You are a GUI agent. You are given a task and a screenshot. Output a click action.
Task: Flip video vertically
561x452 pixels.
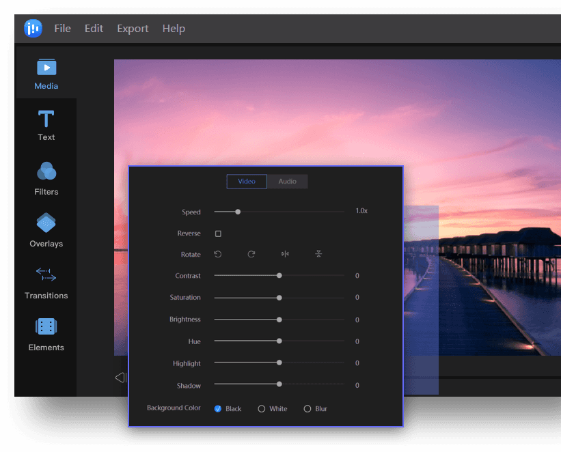tap(318, 254)
